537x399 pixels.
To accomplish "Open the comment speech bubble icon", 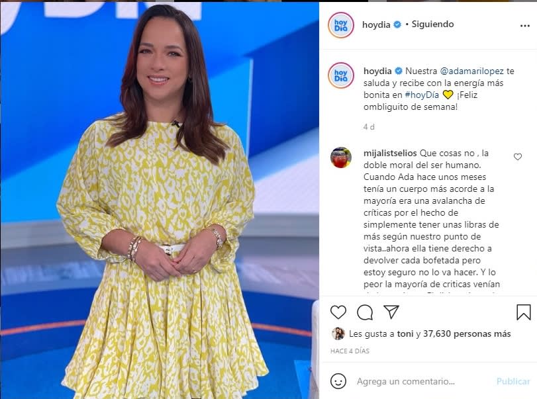I will click(365, 312).
